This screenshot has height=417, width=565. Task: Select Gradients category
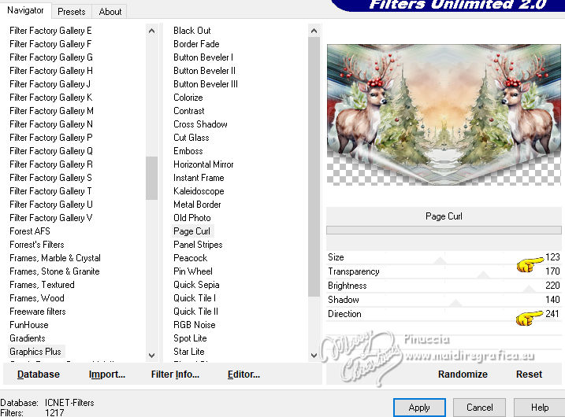(x=28, y=338)
